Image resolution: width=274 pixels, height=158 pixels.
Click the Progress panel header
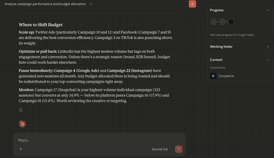click(x=217, y=10)
